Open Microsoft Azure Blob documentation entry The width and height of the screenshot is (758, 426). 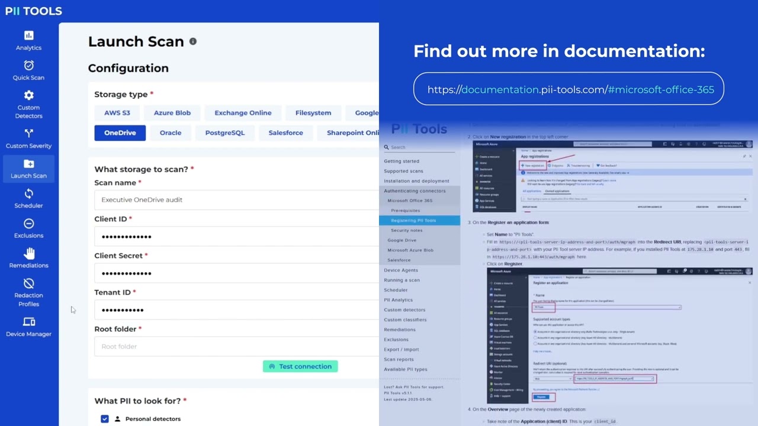pos(410,250)
